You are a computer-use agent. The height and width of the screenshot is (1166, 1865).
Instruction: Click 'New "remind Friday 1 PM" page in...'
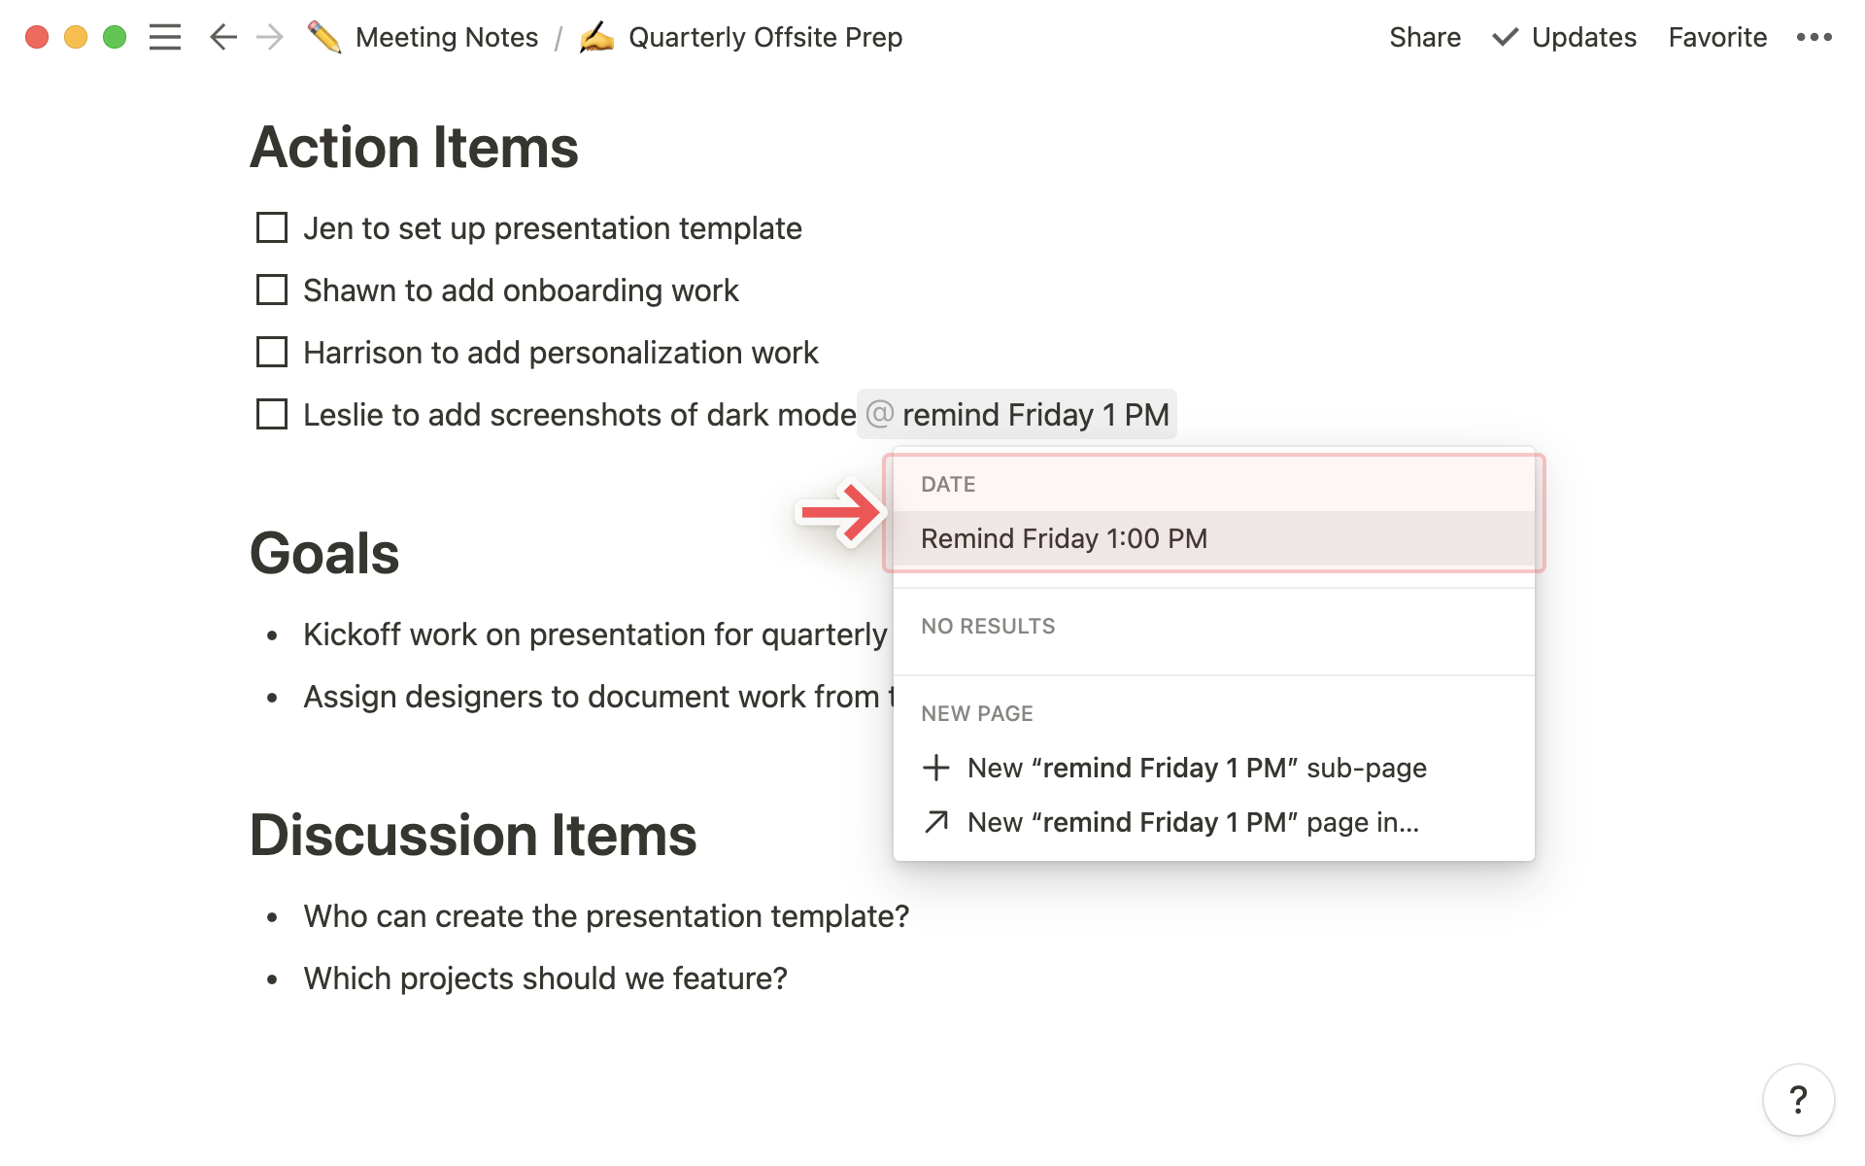click(1192, 821)
